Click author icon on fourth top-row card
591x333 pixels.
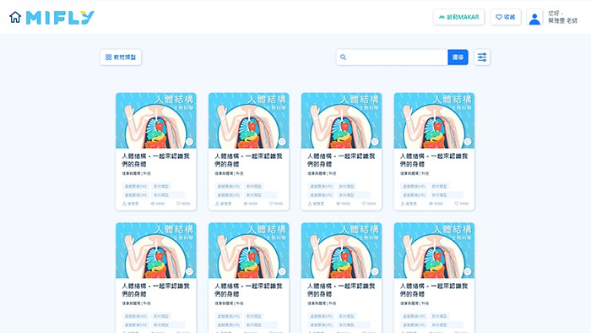[x=403, y=204]
